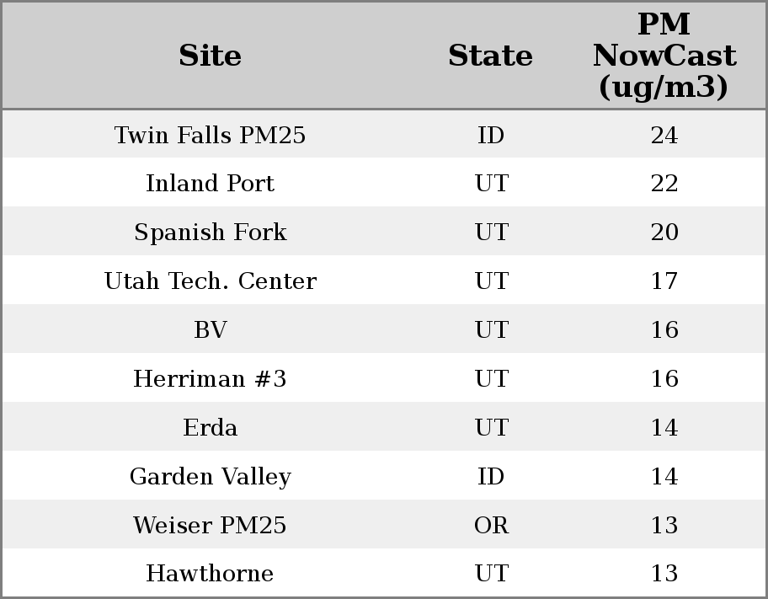Select the ID state cell for Twin Falls
This screenshot has width=768, height=599.
491,136
